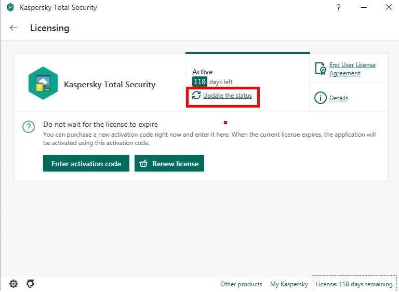Click the Update the status link

pyautogui.click(x=227, y=96)
